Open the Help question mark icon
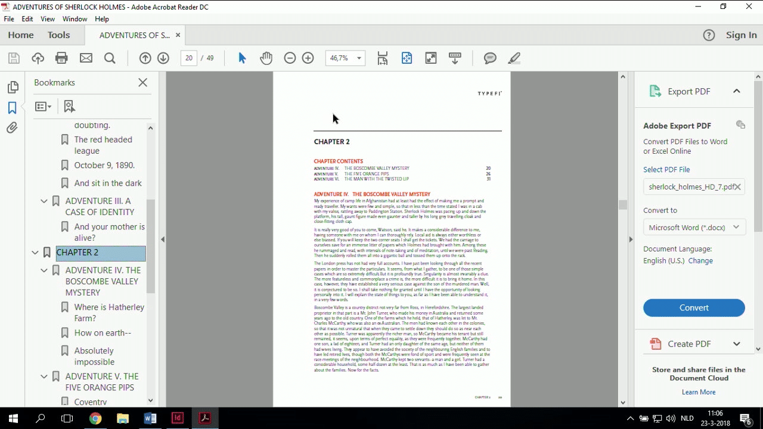Screen dimensions: 763x429 pos(709,35)
